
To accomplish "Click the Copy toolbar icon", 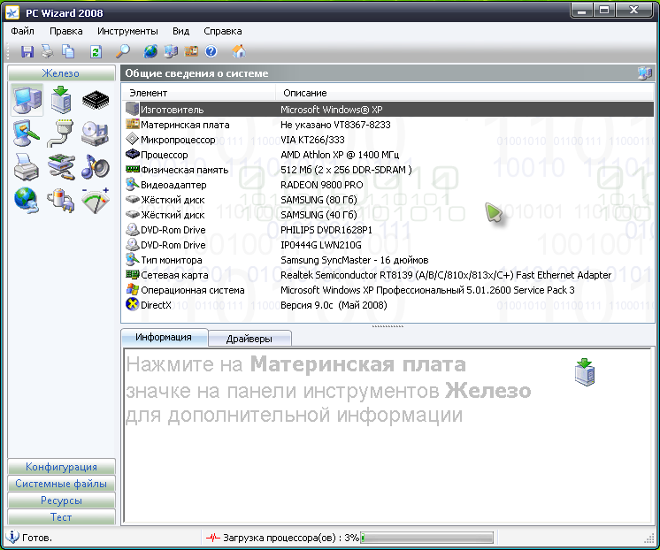I will [68, 52].
